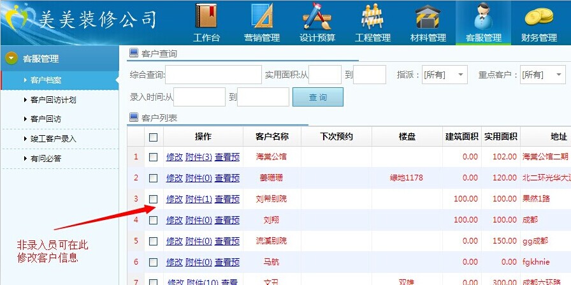
Task: Expand 客户回访计划 in sidebar
Action: pos(54,100)
